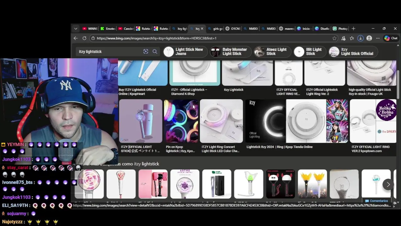Show next related searches with arrow
The height and width of the screenshot is (226, 401).
[x=388, y=185]
